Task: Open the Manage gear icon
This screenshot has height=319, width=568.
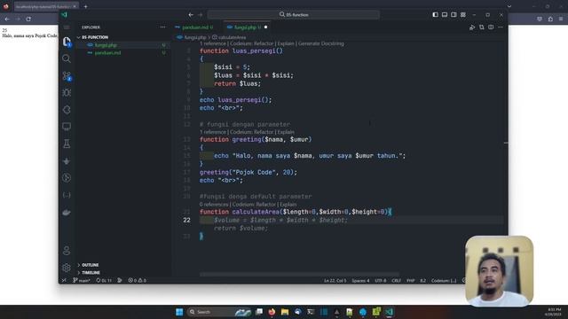Action: click(67, 268)
